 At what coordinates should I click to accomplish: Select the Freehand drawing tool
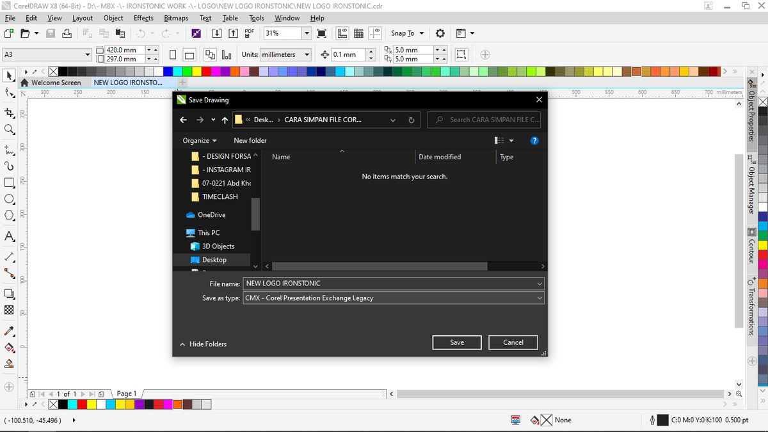tap(9, 150)
